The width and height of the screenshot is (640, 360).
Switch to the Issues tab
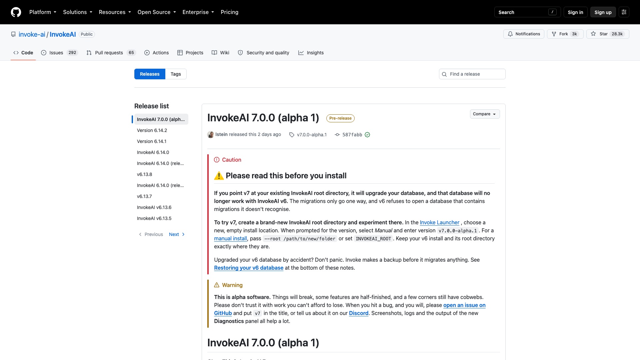[59, 53]
